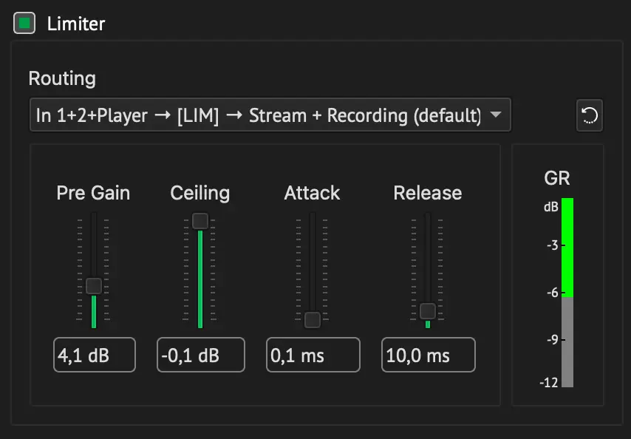
Task: Click the Release slider handle
Action: tap(427, 311)
